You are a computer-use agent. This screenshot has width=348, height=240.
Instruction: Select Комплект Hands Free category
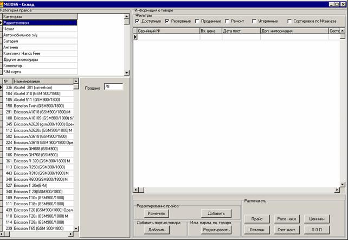point(40,53)
